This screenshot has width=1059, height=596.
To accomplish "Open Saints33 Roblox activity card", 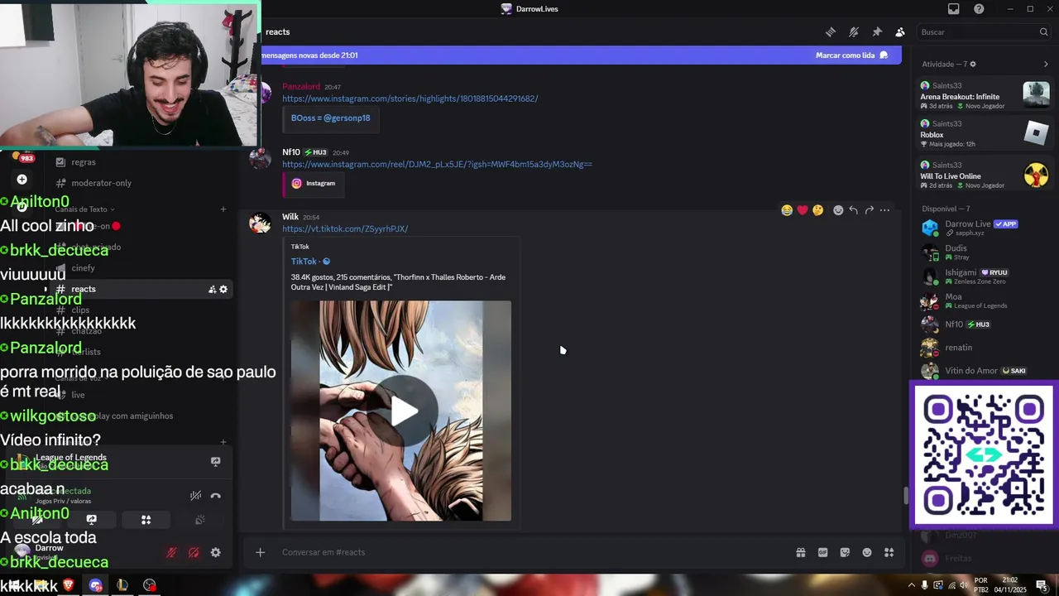I will pyautogui.click(x=985, y=133).
